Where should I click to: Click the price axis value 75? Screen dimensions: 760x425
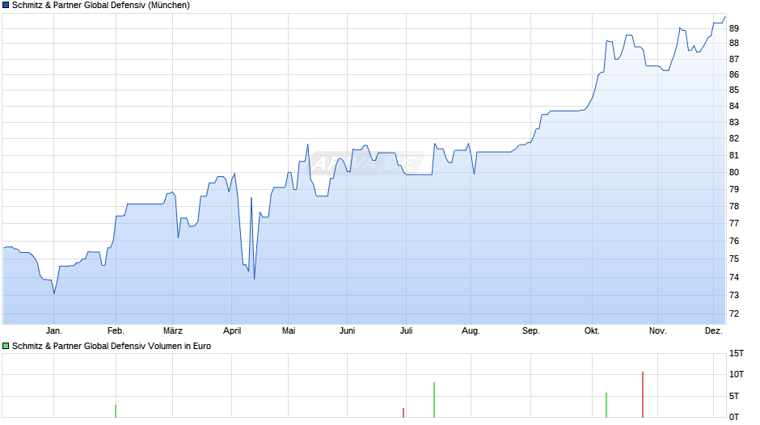point(734,259)
